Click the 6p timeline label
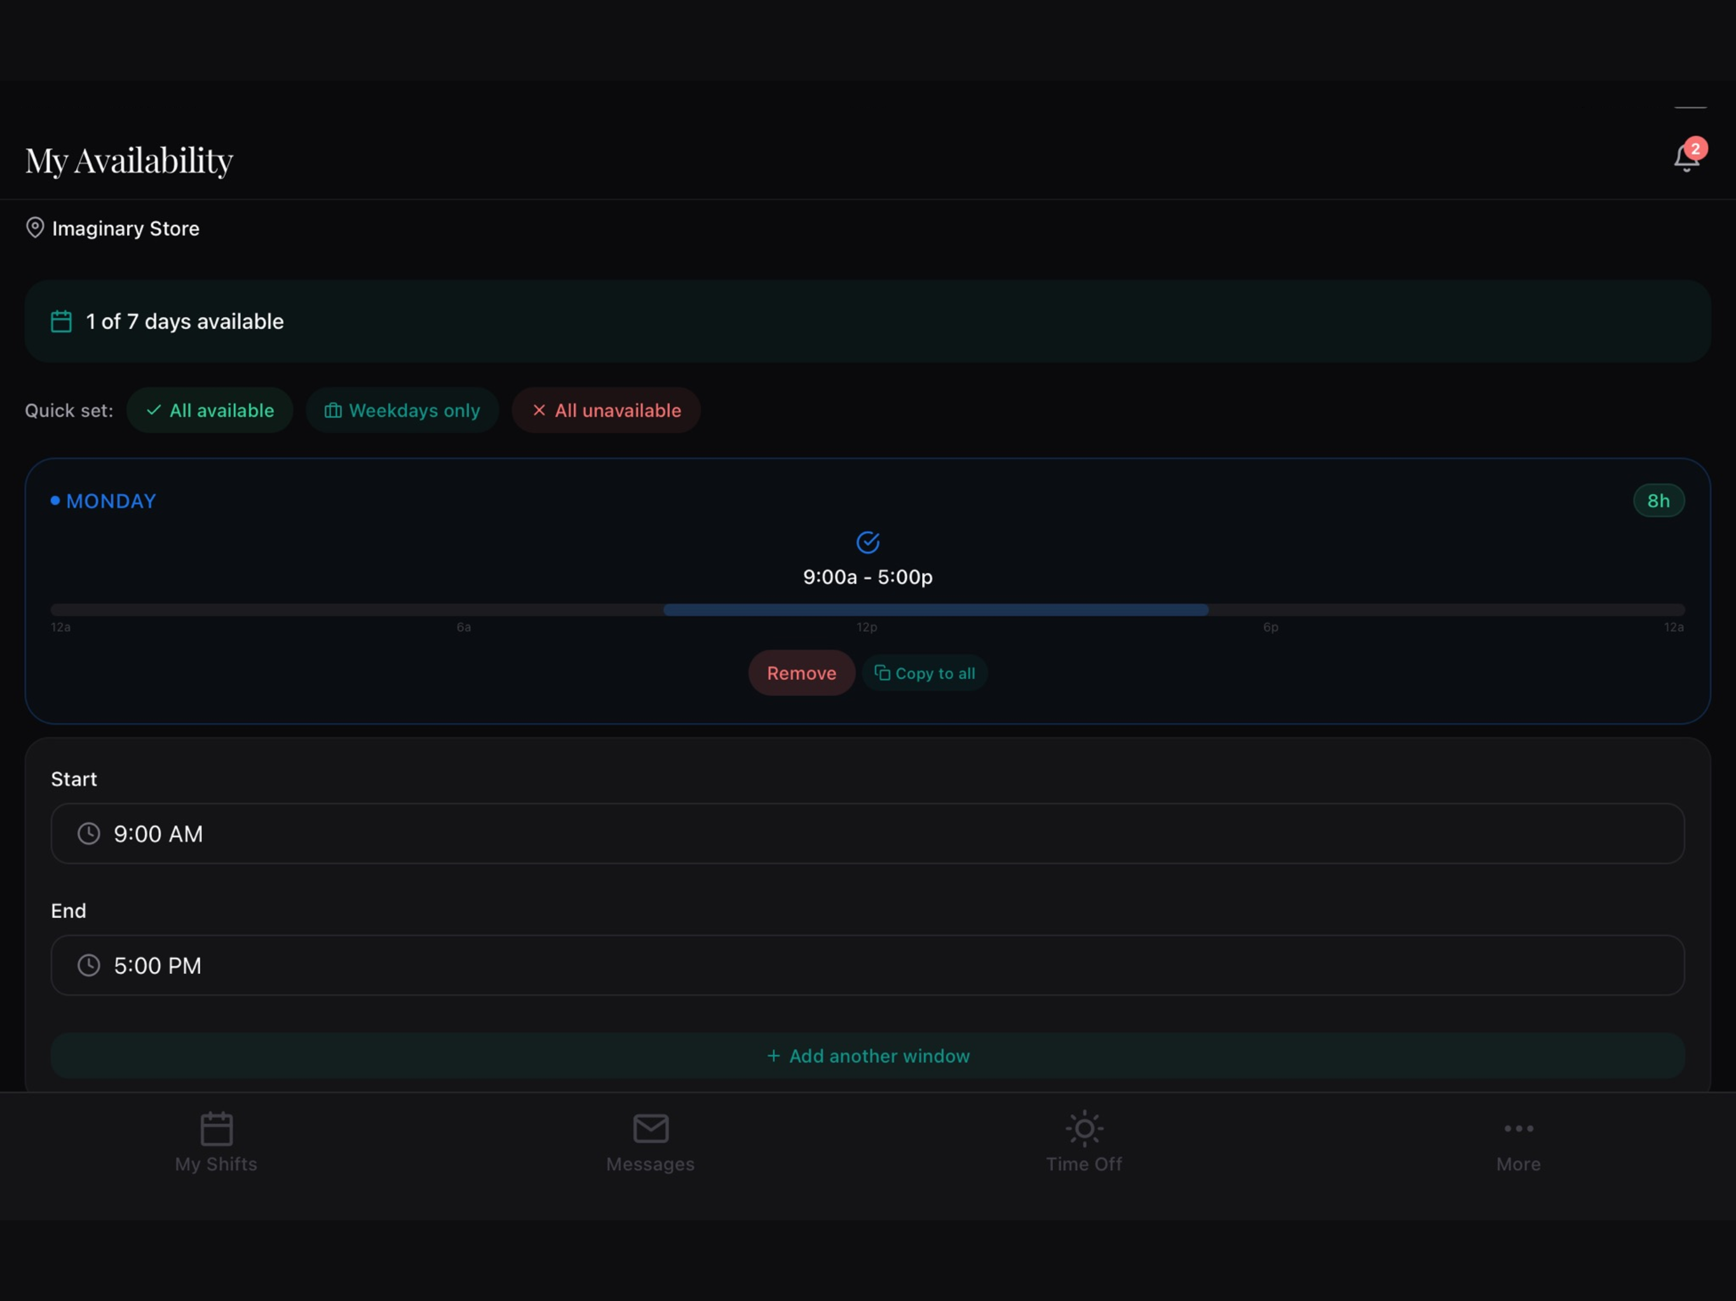The width and height of the screenshot is (1736, 1301). point(1271,627)
